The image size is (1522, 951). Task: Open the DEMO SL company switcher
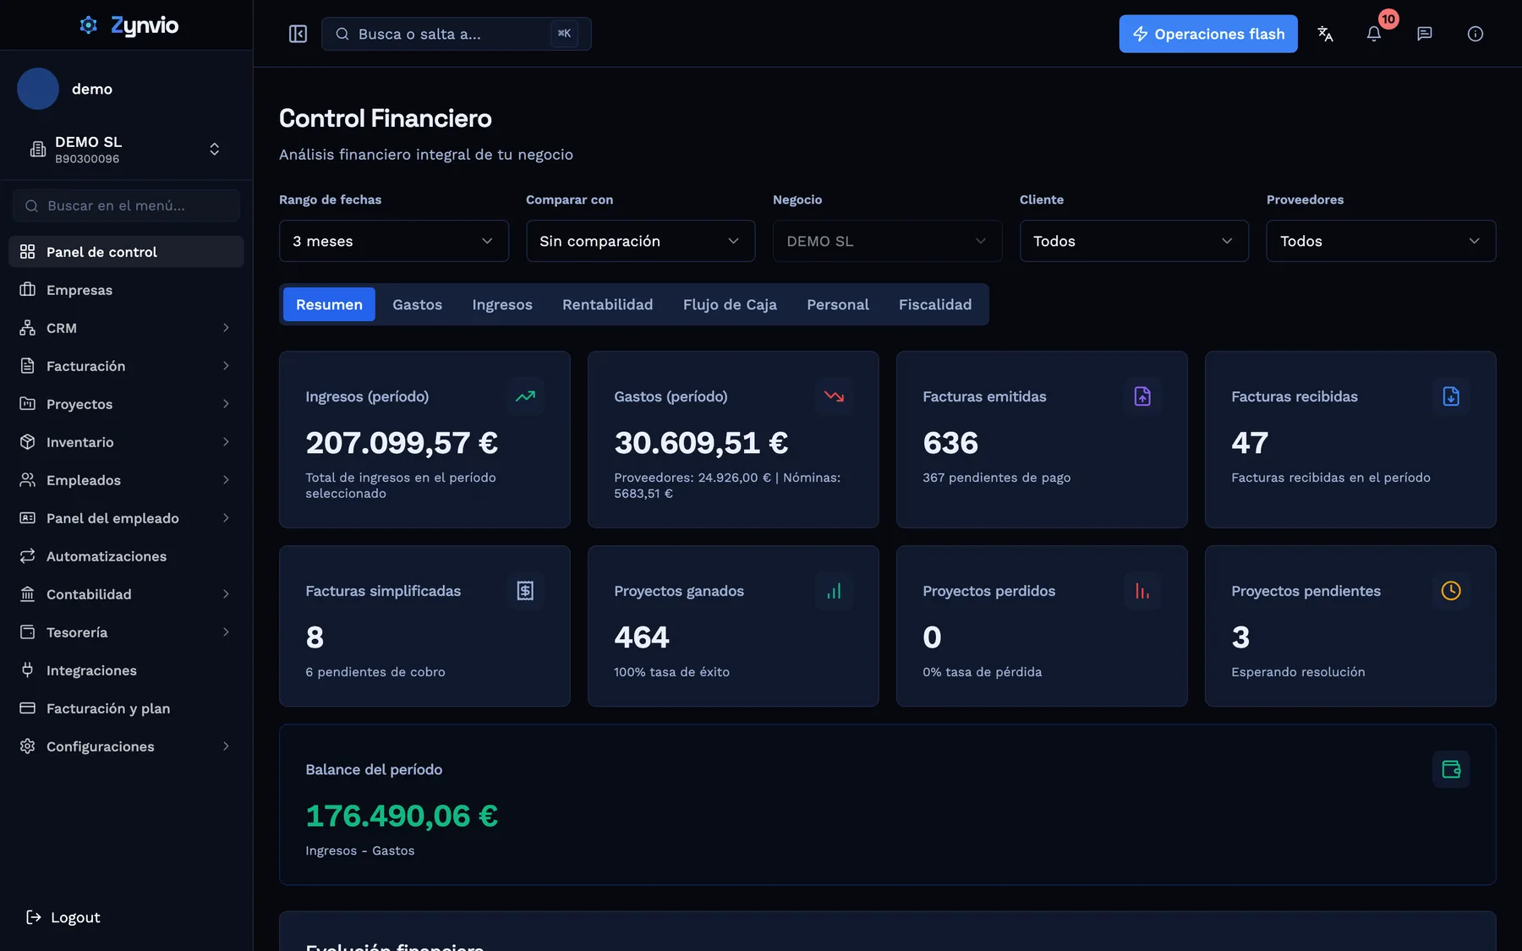tap(126, 150)
